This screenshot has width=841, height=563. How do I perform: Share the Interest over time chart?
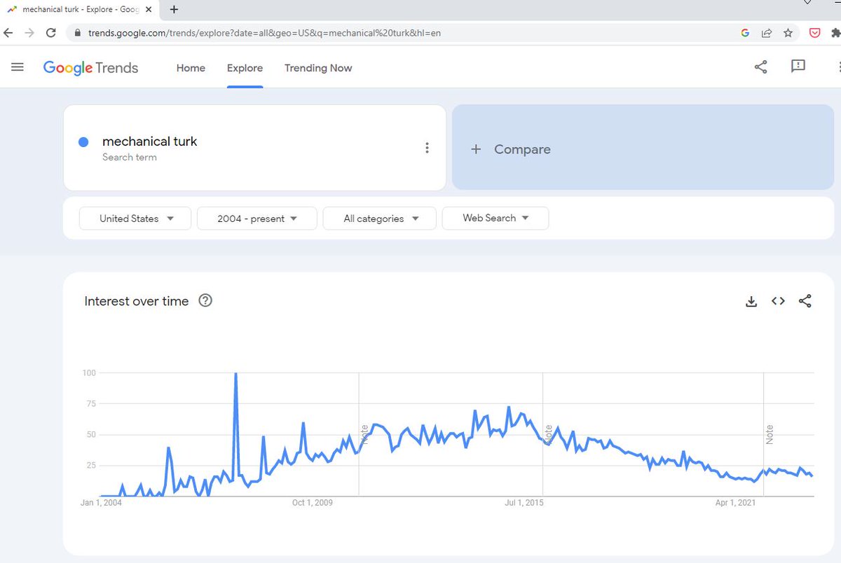coord(805,301)
